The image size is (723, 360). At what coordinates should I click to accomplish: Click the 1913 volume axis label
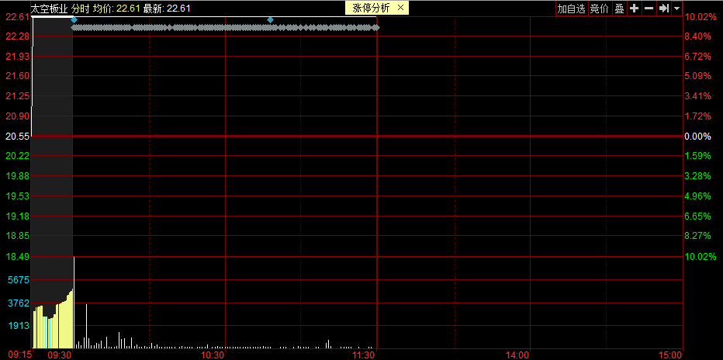click(x=19, y=326)
